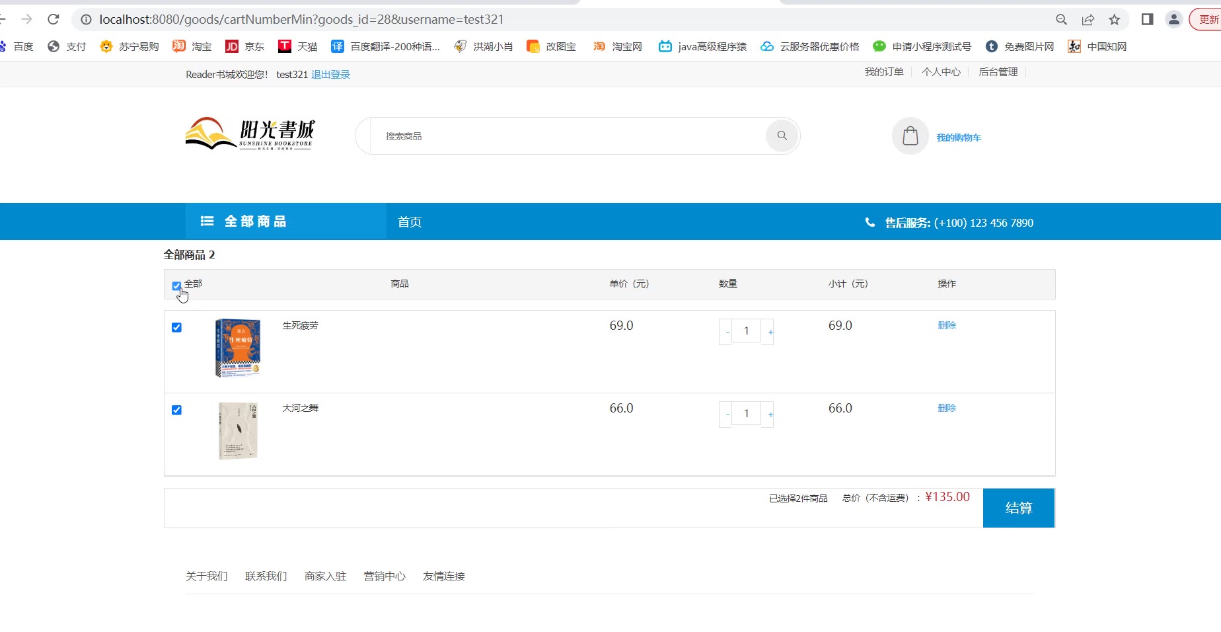Decrease quantity of 大河之舞 with minus
1221x632 pixels.
pos(727,415)
